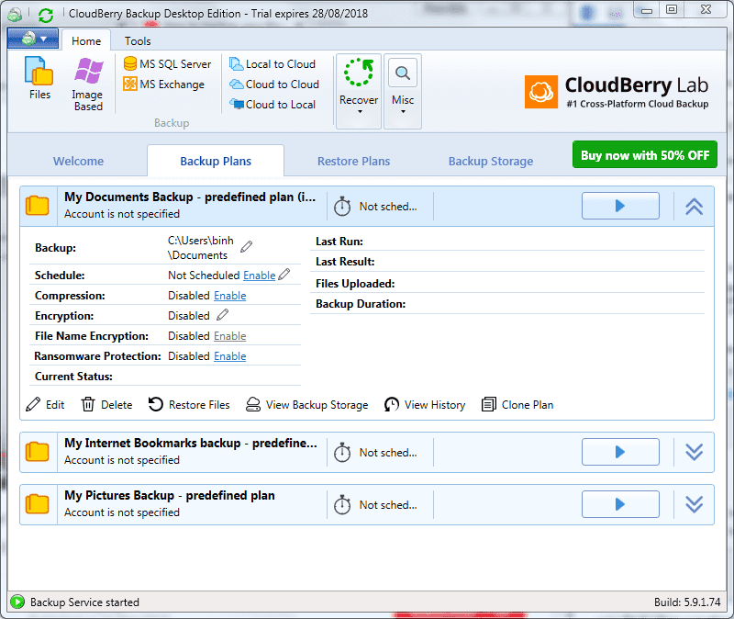This screenshot has height=619, width=734.
Task: Click the Backup Service started status icon
Action: tap(17, 602)
